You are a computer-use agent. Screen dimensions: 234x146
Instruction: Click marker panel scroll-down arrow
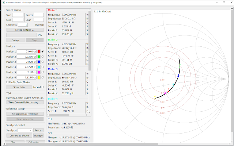pyautogui.click(x=90, y=112)
